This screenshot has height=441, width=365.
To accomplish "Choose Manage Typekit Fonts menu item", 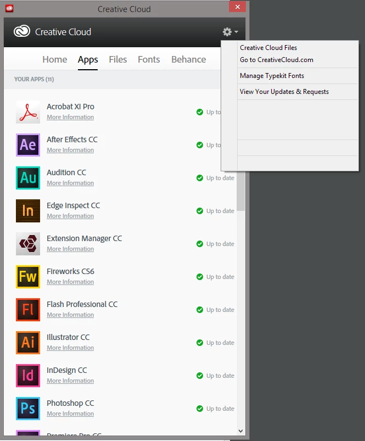I will tap(272, 76).
